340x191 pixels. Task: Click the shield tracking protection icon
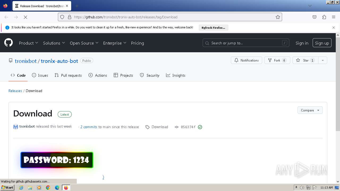62,17
